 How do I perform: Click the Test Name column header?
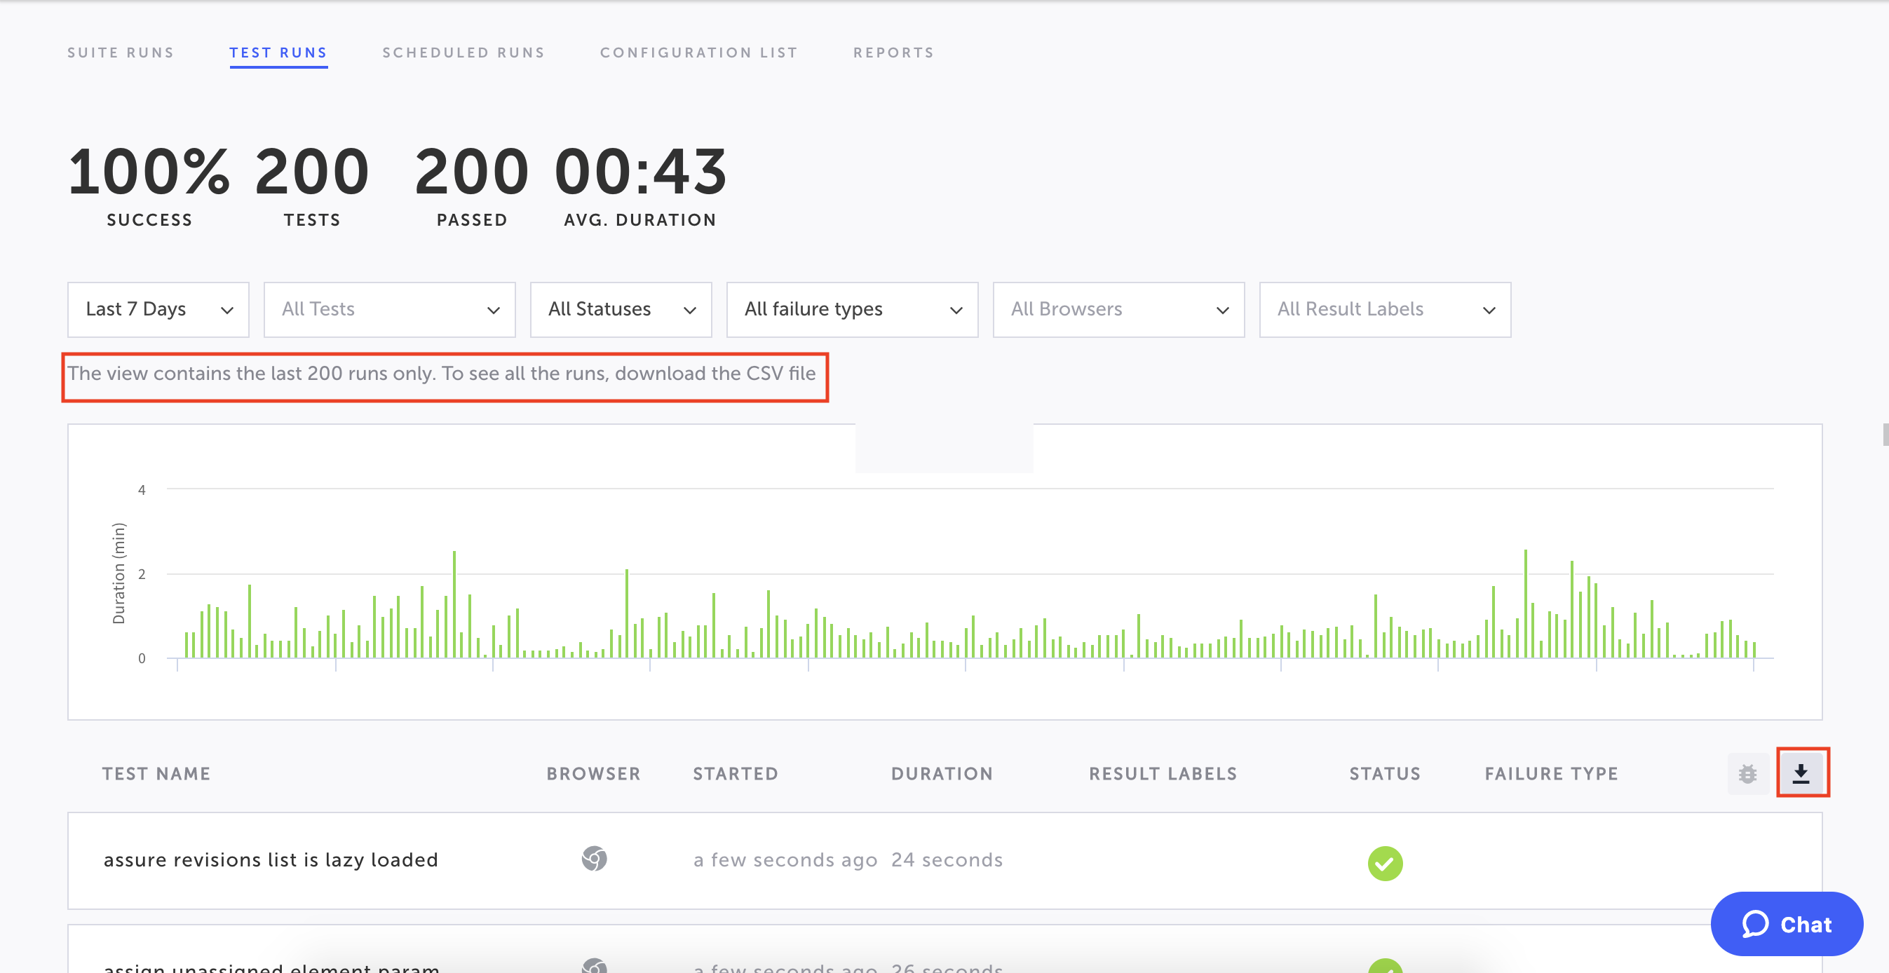point(156,773)
